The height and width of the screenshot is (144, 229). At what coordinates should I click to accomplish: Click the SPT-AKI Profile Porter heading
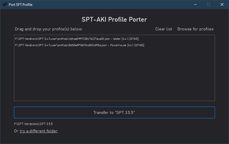tap(114, 20)
